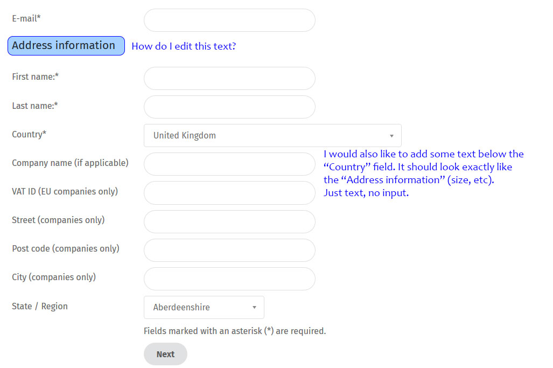Click the Post code input field

(229, 250)
